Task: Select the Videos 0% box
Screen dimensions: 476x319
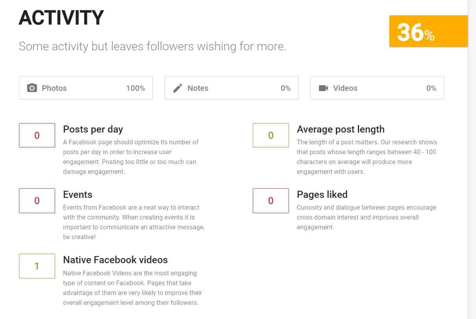Action: click(377, 88)
